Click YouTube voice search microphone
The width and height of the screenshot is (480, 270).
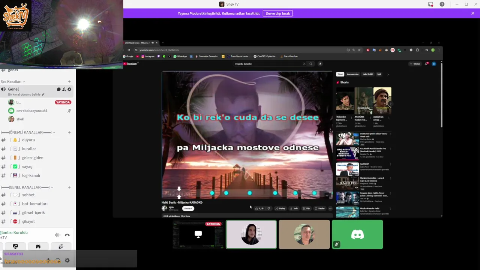tap(320, 64)
